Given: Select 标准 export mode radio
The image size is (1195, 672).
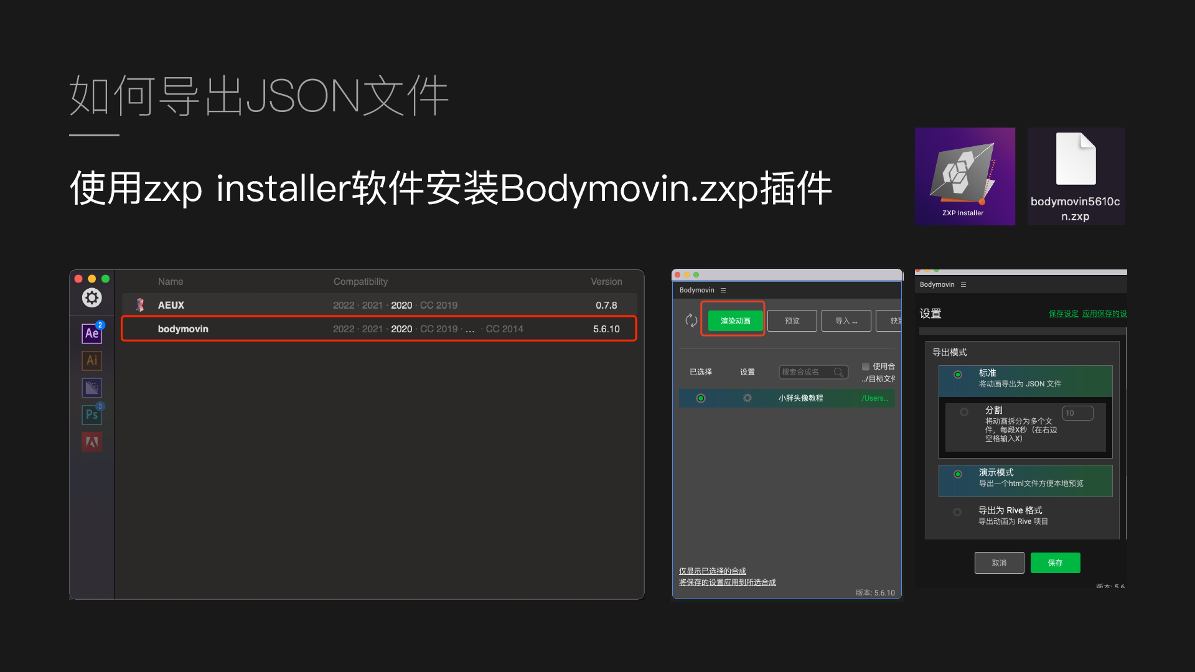Looking at the screenshot, I should click(958, 375).
